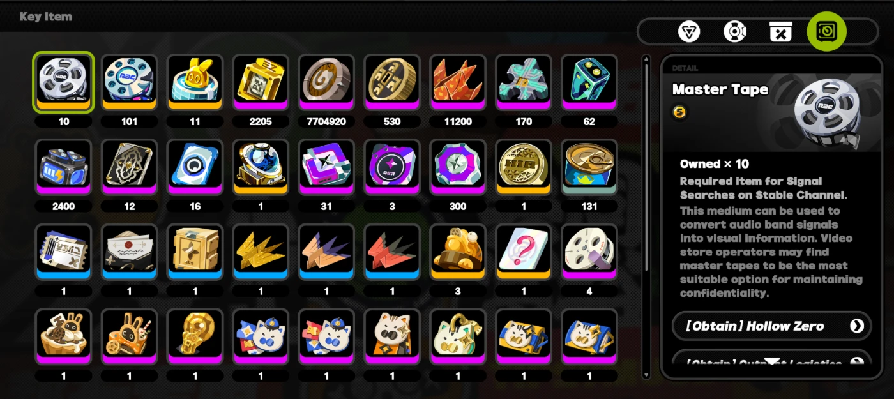Click the arrow on Hollow Zero button

tap(856, 326)
